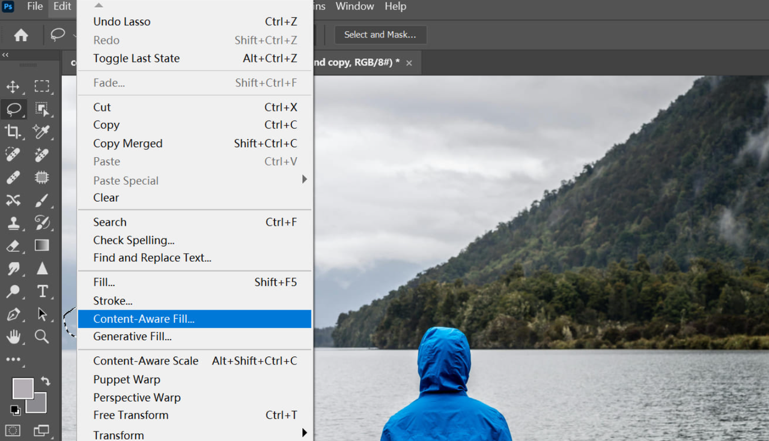
Task: Activate the Type tool
Action: tap(42, 291)
